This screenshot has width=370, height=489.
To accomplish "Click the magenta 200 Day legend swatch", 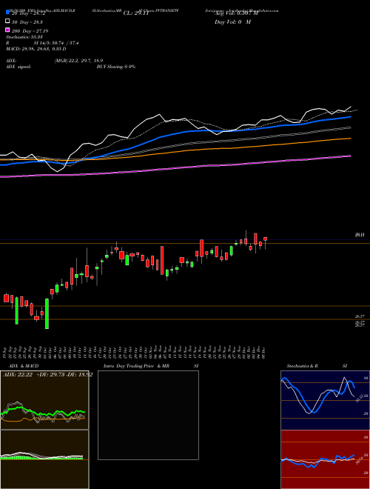I will [x=8, y=30].
